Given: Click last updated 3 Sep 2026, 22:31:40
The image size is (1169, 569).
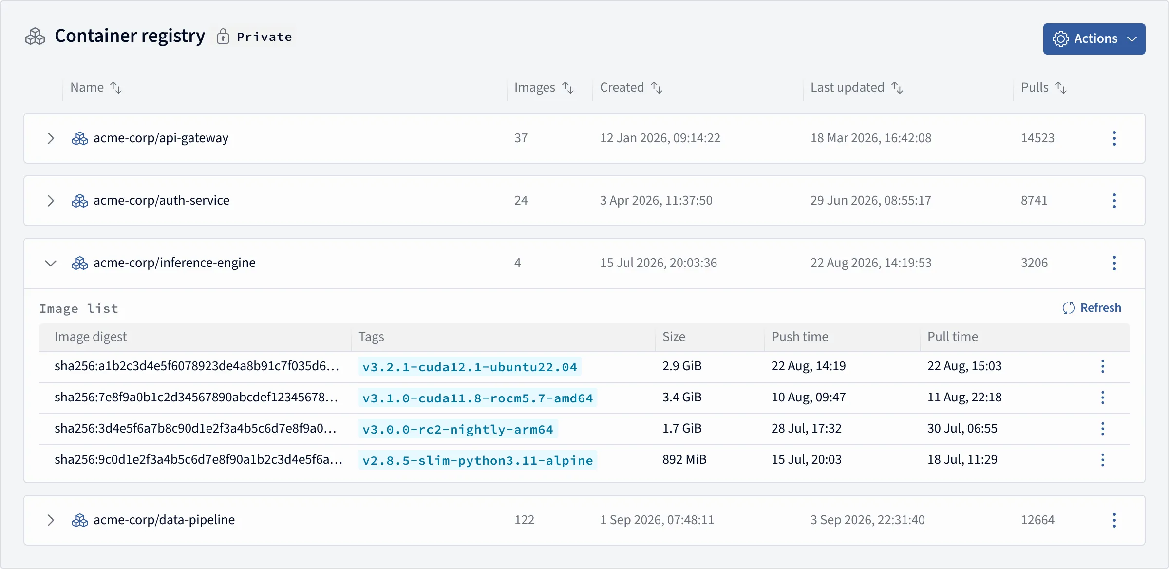Looking at the screenshot, I should click(867, 520).
